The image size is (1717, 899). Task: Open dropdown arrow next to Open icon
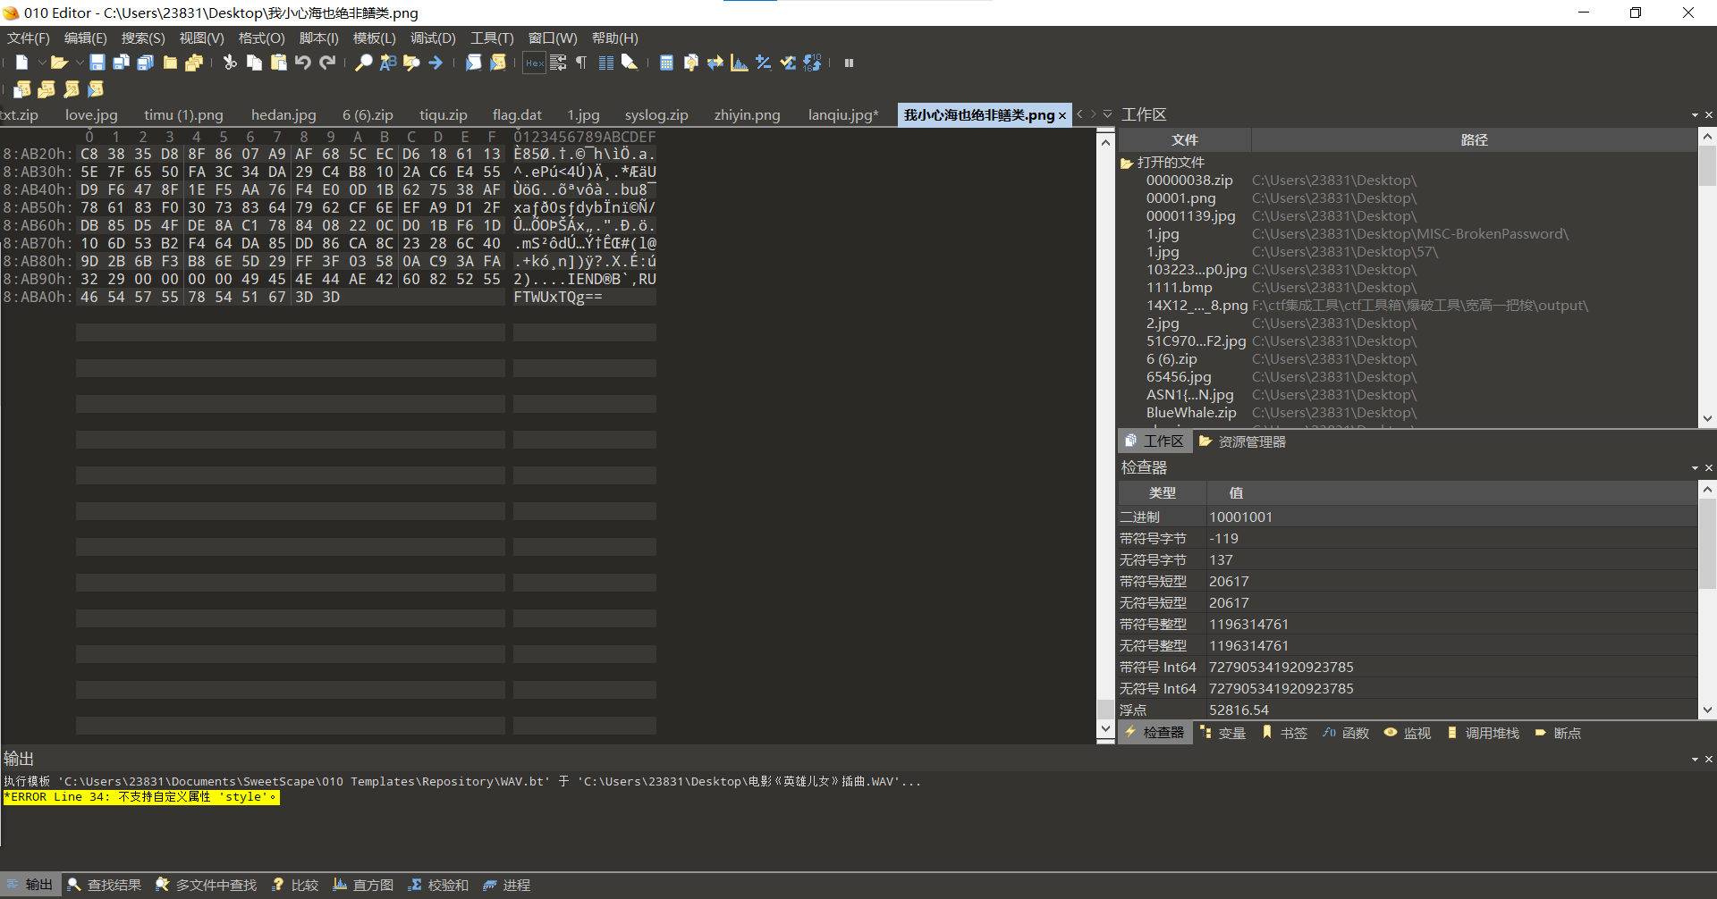(80, 63)
